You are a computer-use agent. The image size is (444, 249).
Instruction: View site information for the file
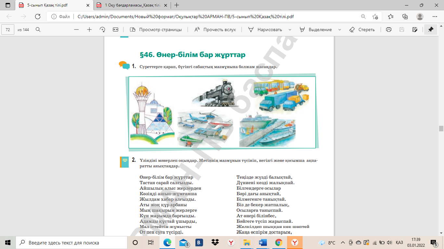coord(61,17)
